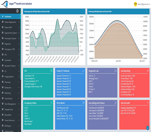
Task: Click the list icon beside Appointment System
Action: click(3, 33)
